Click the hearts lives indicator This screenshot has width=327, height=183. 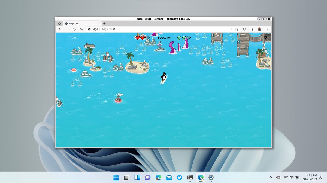tap(143, 38)
